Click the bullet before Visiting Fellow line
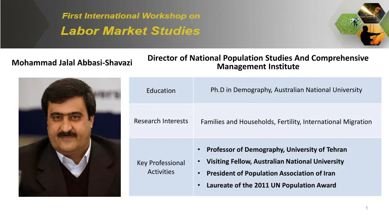The image size is (389, 218). (x=199, y=162)
